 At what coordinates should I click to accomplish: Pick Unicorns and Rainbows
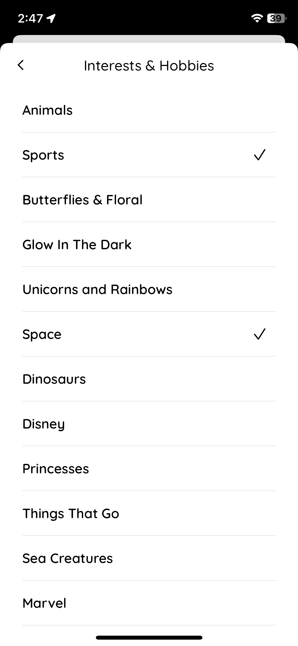pos(149,289)
